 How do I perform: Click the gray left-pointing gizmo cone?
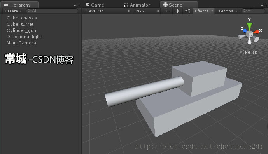click(x=242, y=37)
